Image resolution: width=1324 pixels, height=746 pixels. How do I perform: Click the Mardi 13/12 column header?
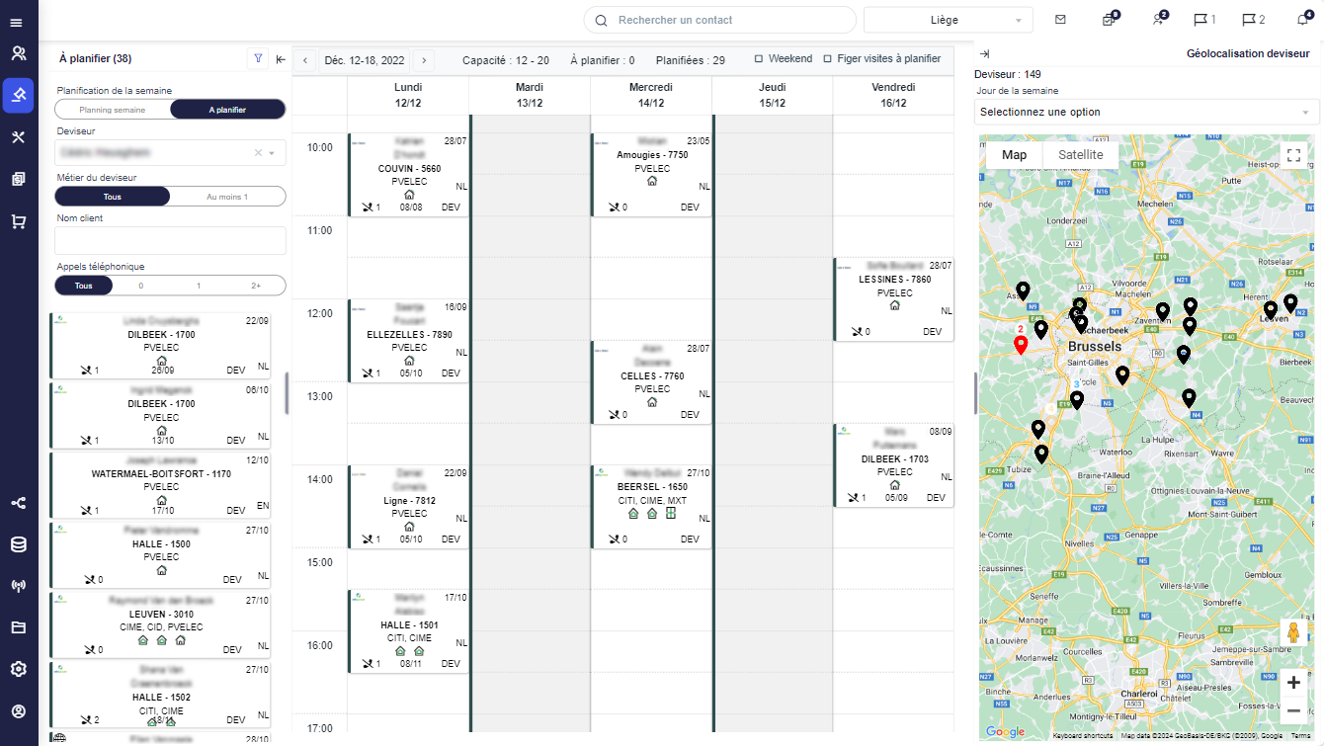530,95
